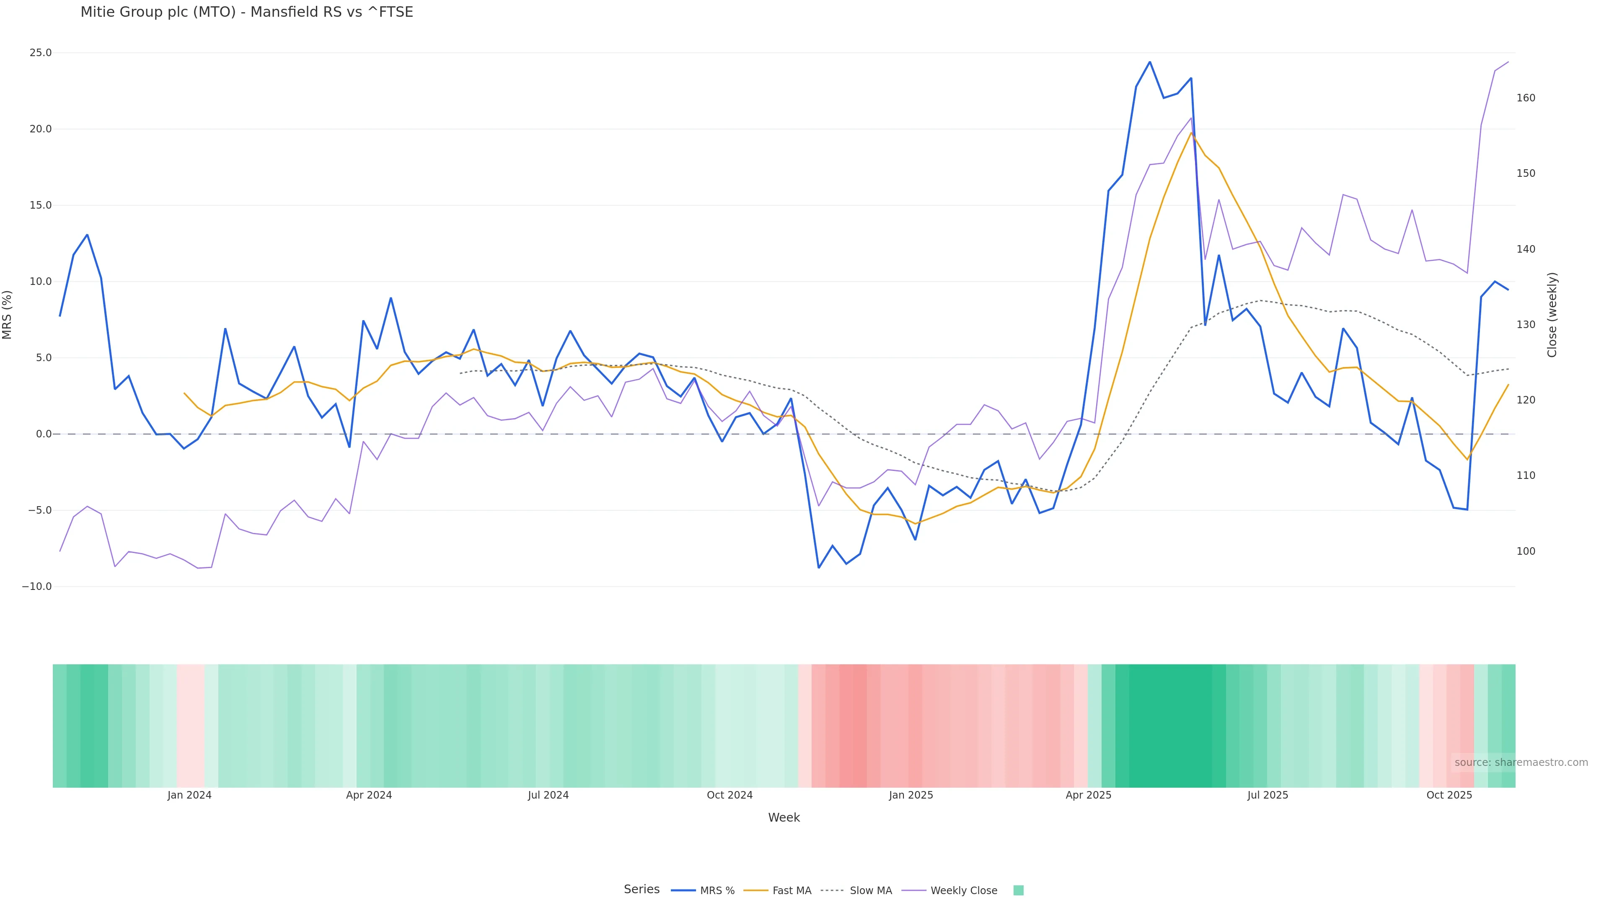The width and height of the screenshot is (1609, 905).
Task: Click the green heatmap swatch in legend
Action: point(1018,891)
